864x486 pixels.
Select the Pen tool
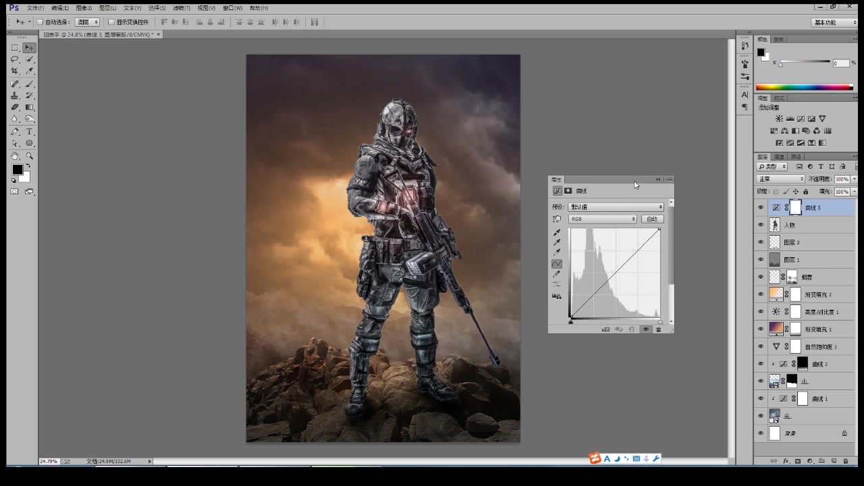[x=15, y=132]
